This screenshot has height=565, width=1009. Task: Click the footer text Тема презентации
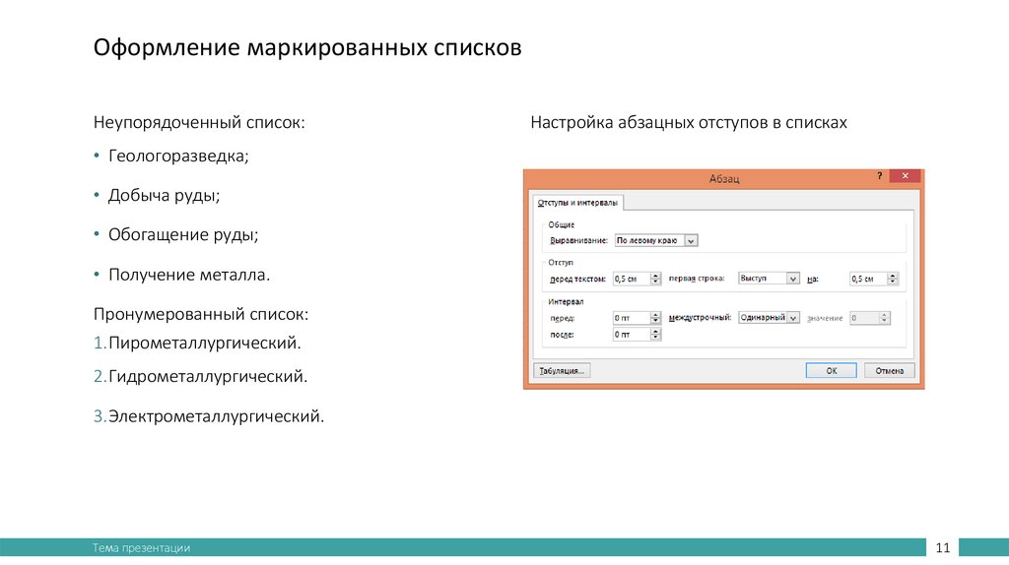141,547
